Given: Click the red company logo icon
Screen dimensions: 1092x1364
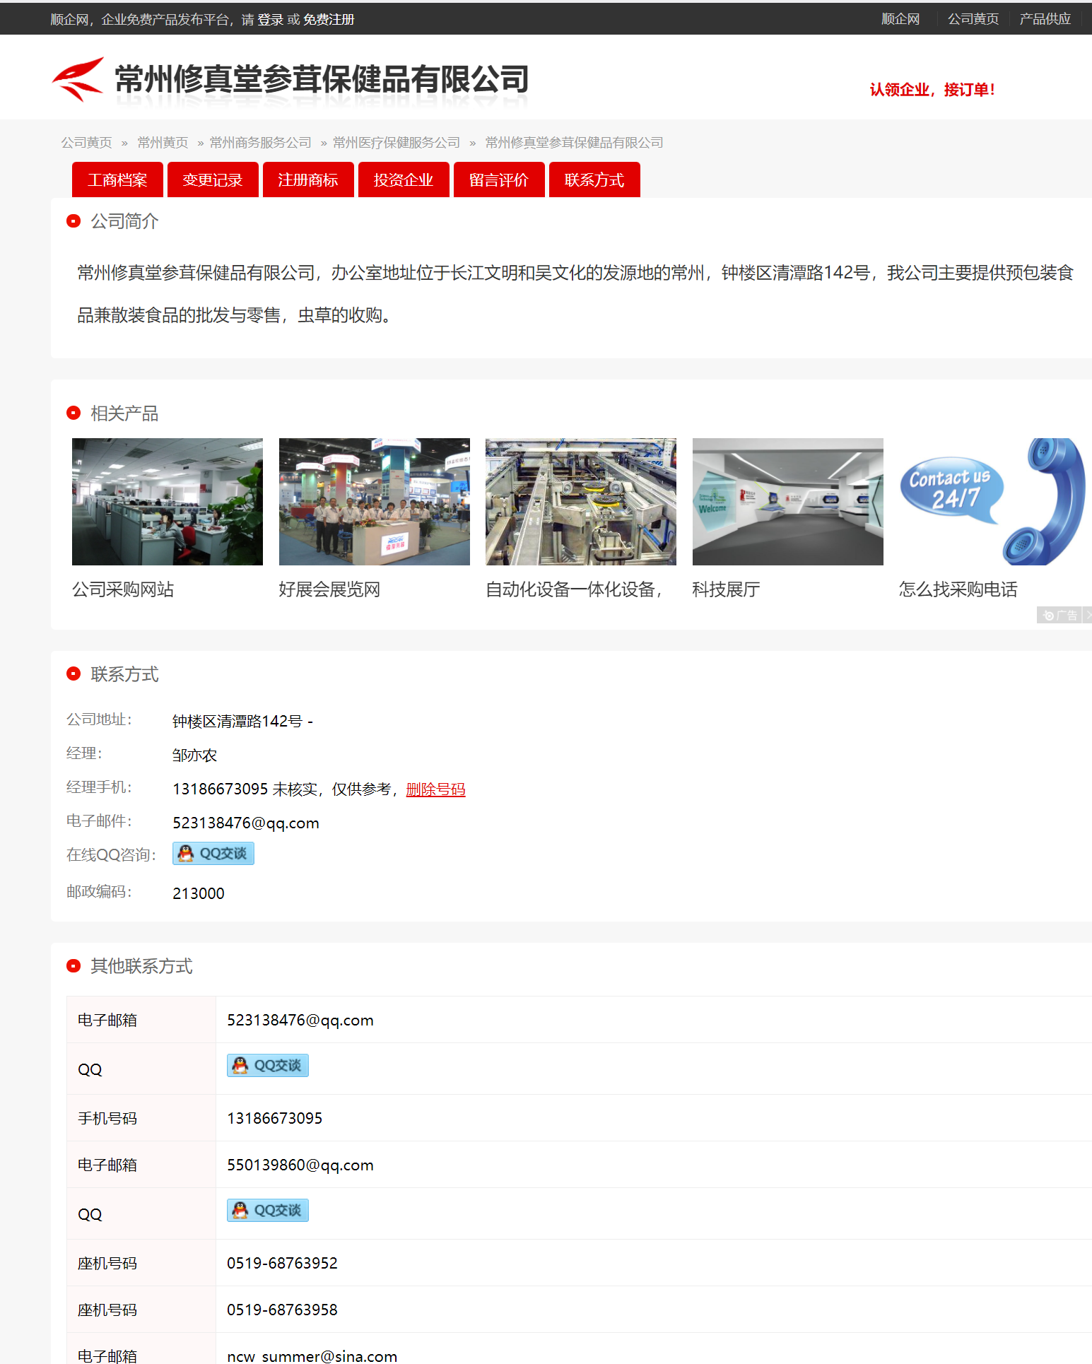Looking at the screenshot, I should pyautogui.click(x=78, y=79).
